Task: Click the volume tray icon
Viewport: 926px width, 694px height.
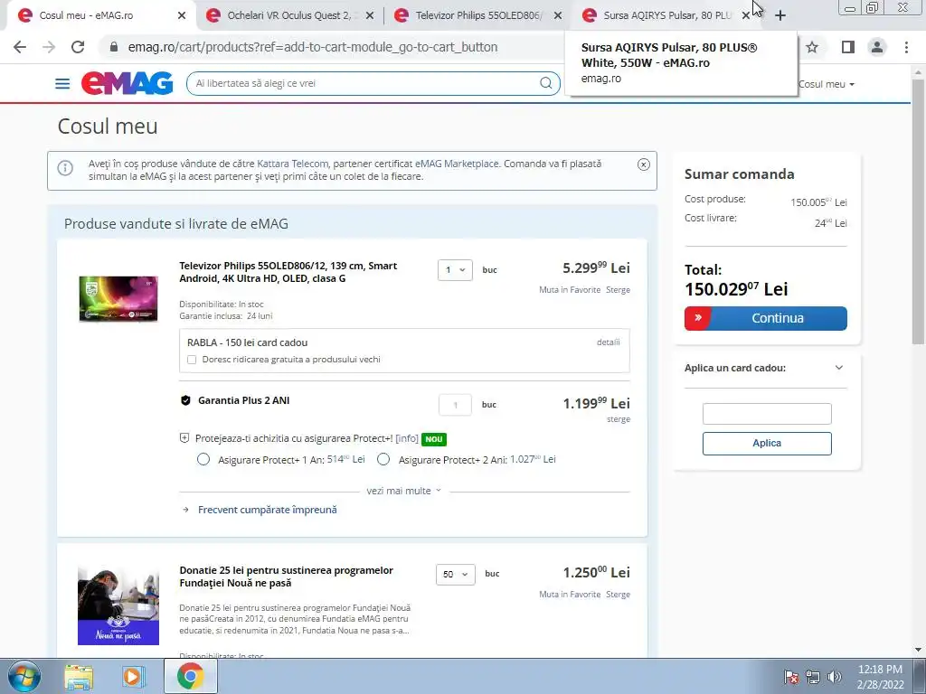Action: pos(835,677)
